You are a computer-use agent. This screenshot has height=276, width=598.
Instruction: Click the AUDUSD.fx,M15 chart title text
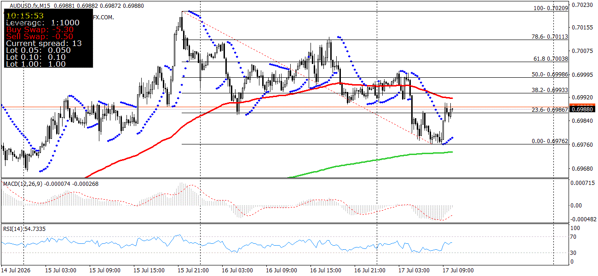(30, 6)
